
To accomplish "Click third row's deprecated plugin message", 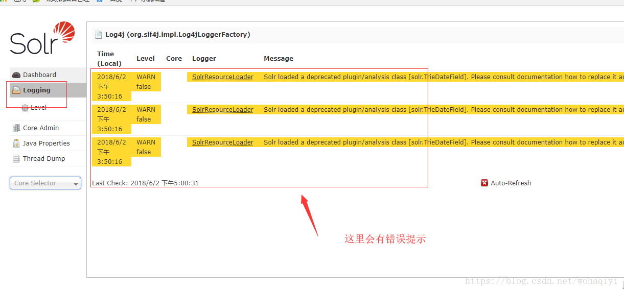I will (x=444, y=142).
